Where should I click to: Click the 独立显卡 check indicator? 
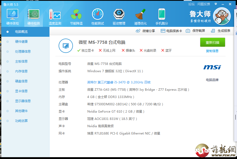click(x=85, y=51)
